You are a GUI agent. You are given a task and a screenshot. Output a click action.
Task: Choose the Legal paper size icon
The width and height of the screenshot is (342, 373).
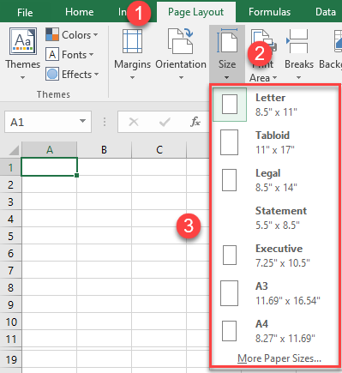point(229,180)
